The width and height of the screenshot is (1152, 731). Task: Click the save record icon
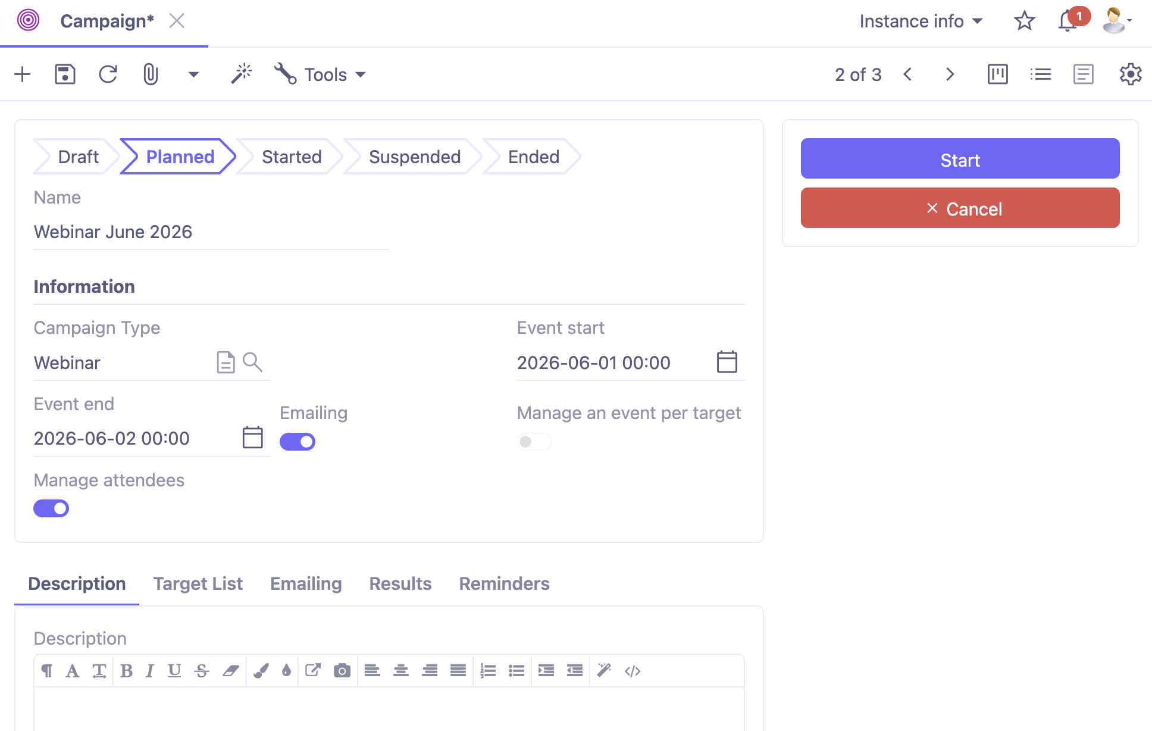point(65,74)
